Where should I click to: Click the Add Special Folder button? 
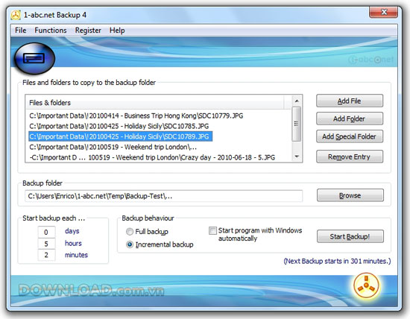point(350,136)
